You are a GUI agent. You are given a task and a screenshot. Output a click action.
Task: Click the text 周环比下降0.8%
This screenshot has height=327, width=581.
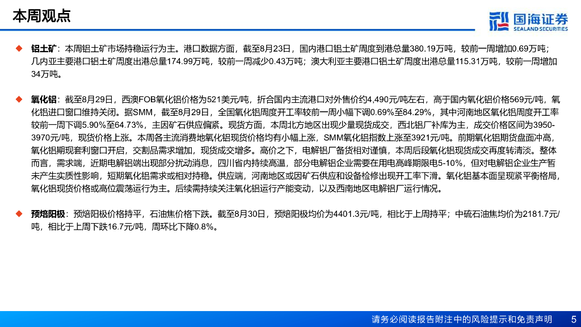pos(182,227)
